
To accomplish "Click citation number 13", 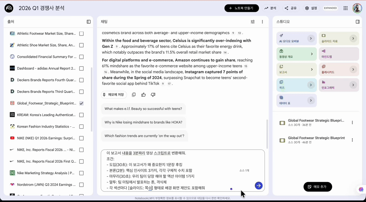I will [x=239, y=33].
